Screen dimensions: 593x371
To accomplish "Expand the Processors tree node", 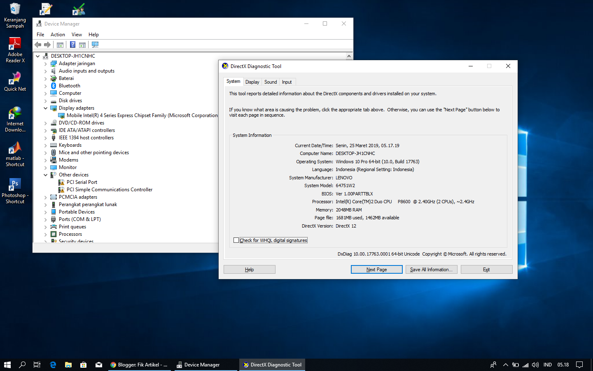I will pos(45,234).
